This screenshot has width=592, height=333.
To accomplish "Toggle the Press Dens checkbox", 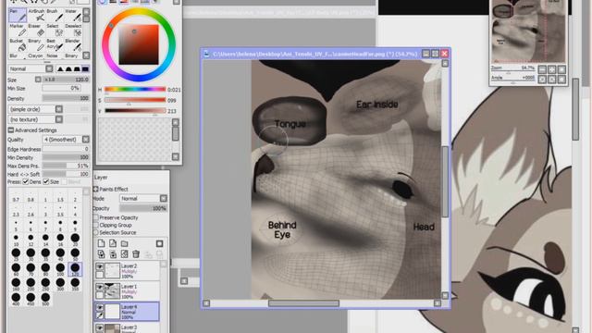I will pyautogui.click(x=26, y=182).
